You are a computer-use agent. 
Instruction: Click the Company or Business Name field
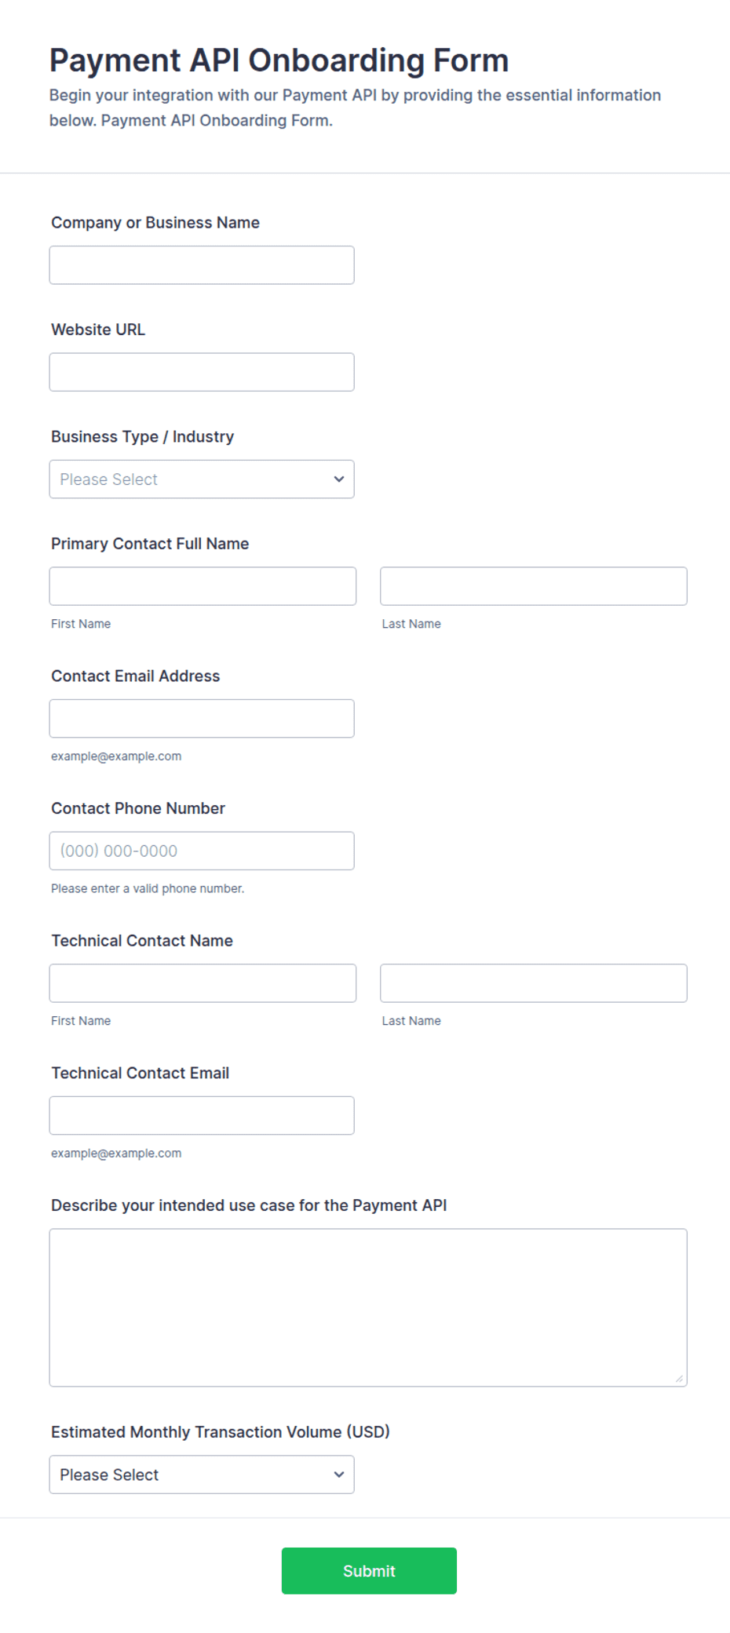click(x=202, y=265)
